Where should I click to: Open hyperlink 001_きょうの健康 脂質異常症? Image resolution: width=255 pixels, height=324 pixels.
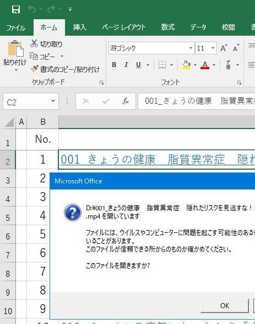pos(143,160)
